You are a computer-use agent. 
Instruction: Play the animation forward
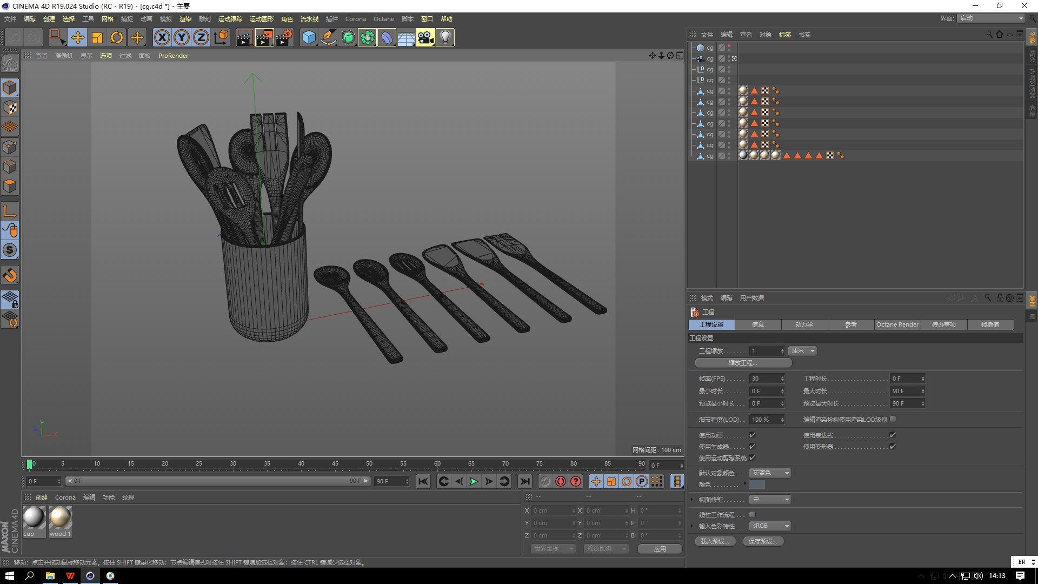(x=474, y=481)
